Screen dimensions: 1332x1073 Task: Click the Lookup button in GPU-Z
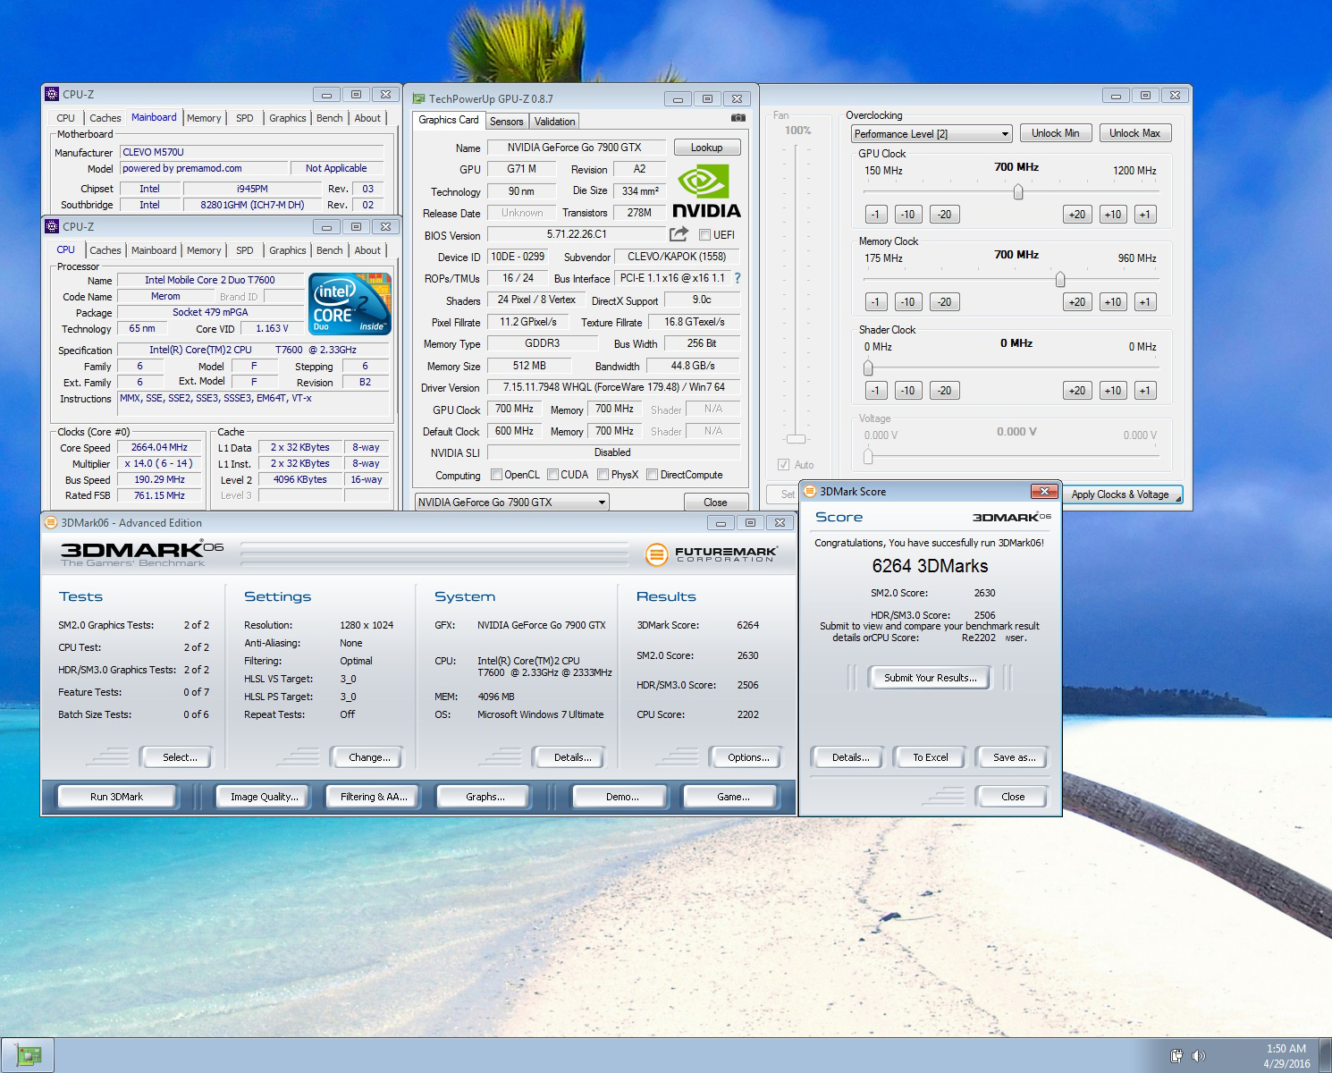pyautogui.click(x=706, y=148)
